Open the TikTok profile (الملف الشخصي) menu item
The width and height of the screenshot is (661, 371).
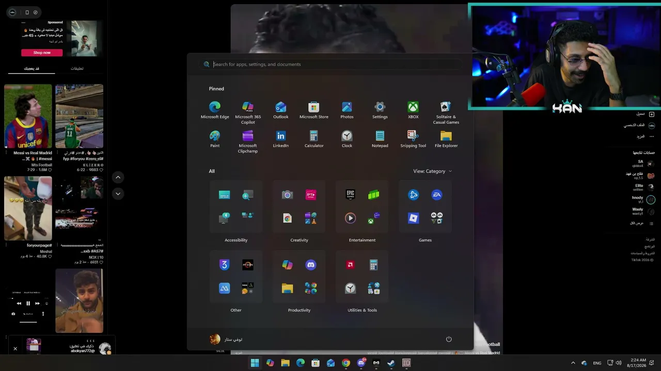click(639, 125)
